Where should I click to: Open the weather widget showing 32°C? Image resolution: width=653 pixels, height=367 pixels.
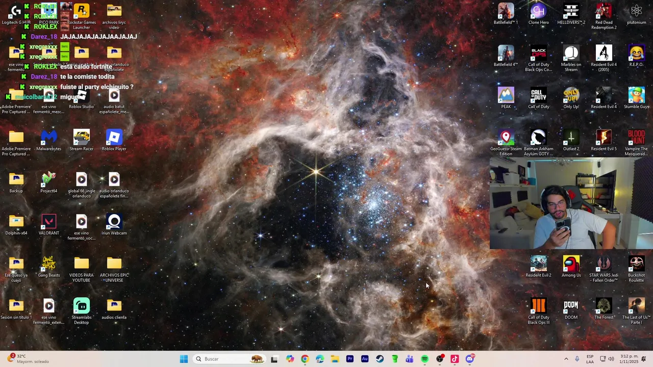click(28, 359)
